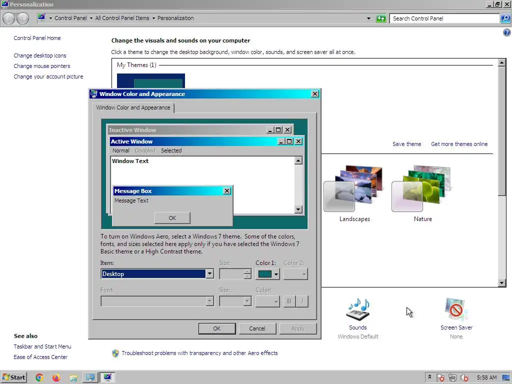Open Change your account picture link

click(48, 76)
